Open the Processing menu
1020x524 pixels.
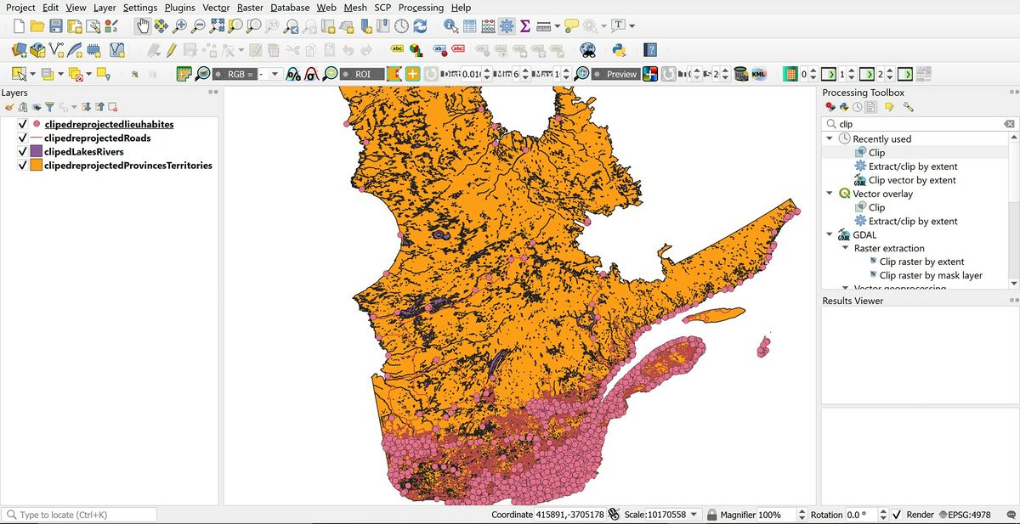(x=422, y=8)
